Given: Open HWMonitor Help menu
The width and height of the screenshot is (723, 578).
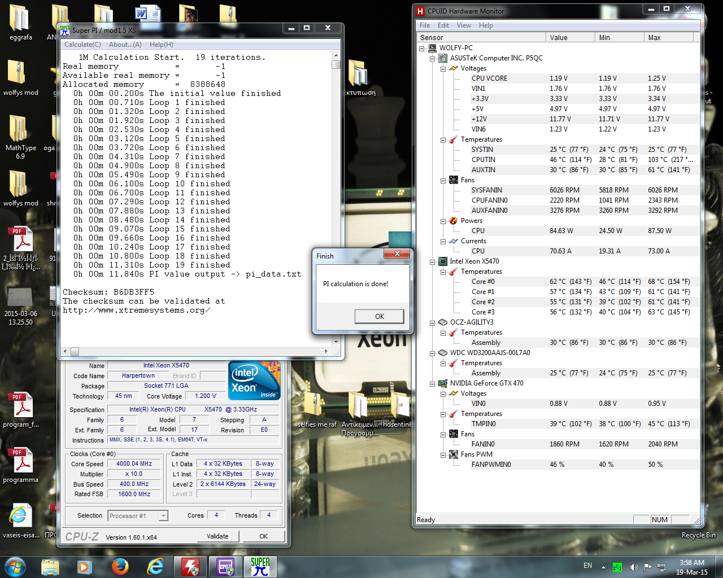Looking at the screenshot, I should pyautogui.click(x=486, y=25).
